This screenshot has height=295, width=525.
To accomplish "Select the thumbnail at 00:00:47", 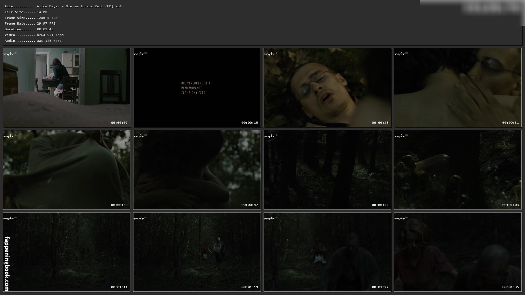I will (197, 170).
